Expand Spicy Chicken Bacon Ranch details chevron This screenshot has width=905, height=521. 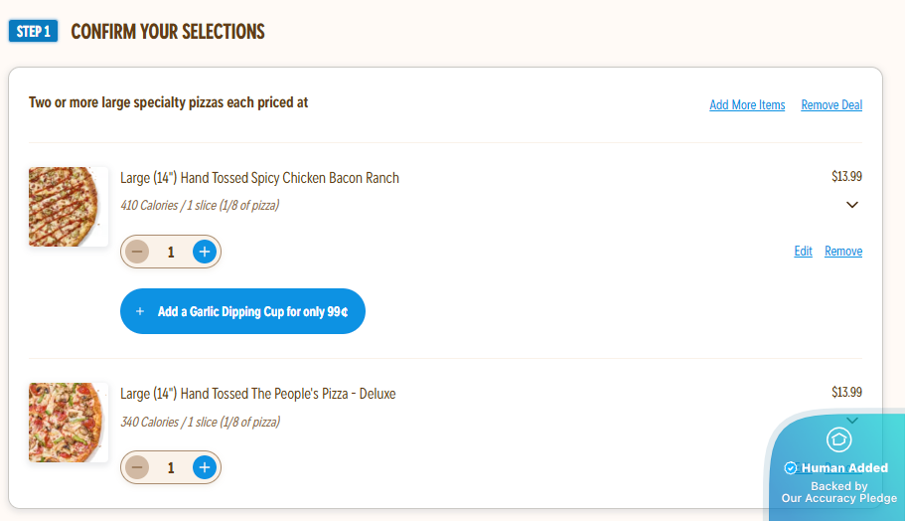coord(851,205)
